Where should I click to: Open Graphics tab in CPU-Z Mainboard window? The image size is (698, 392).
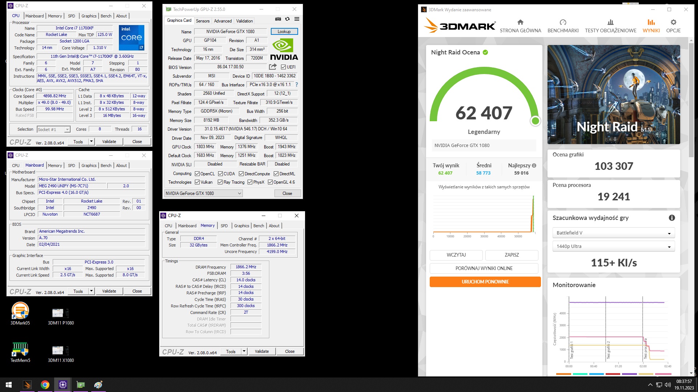(89, 166)
